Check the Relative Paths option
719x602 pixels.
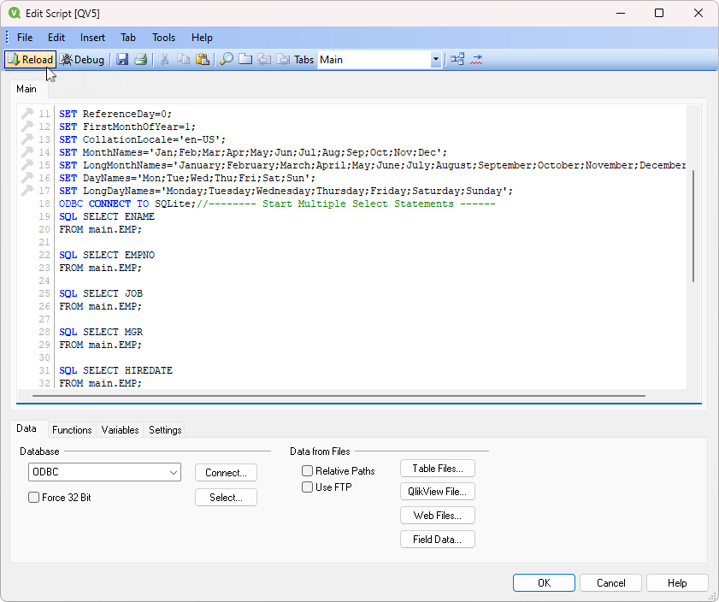[x=307, y=469]
